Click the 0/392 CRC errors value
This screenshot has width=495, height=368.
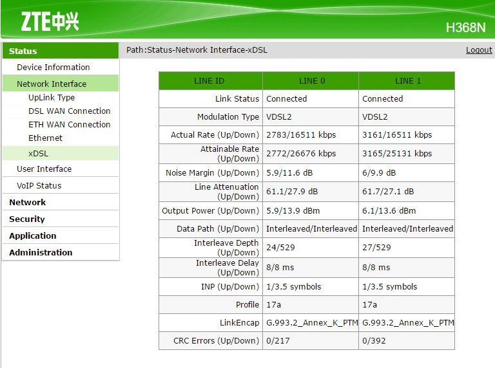[373, 340]
